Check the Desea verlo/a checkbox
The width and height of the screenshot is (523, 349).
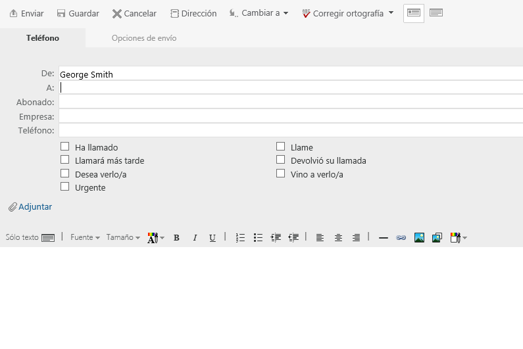tap(64, 174)
